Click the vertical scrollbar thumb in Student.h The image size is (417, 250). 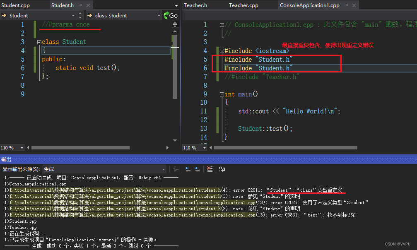(175, 67)
